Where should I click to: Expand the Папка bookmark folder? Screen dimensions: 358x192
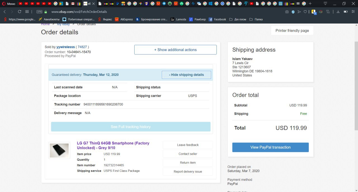click(x=256, y=19)
